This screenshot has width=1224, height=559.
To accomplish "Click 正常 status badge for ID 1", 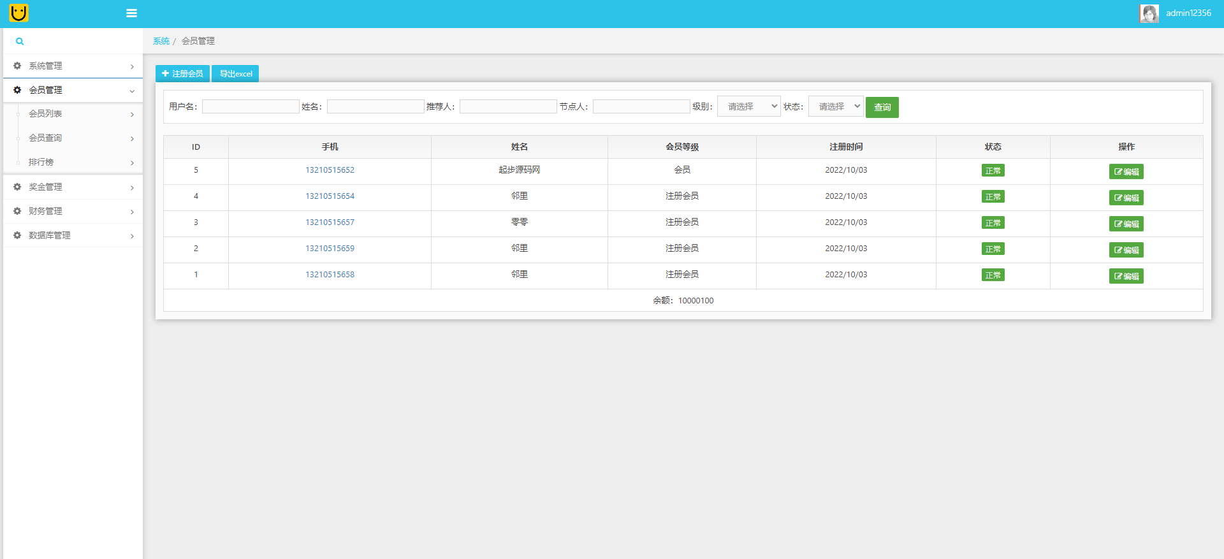I will click(x=993, y=275).
